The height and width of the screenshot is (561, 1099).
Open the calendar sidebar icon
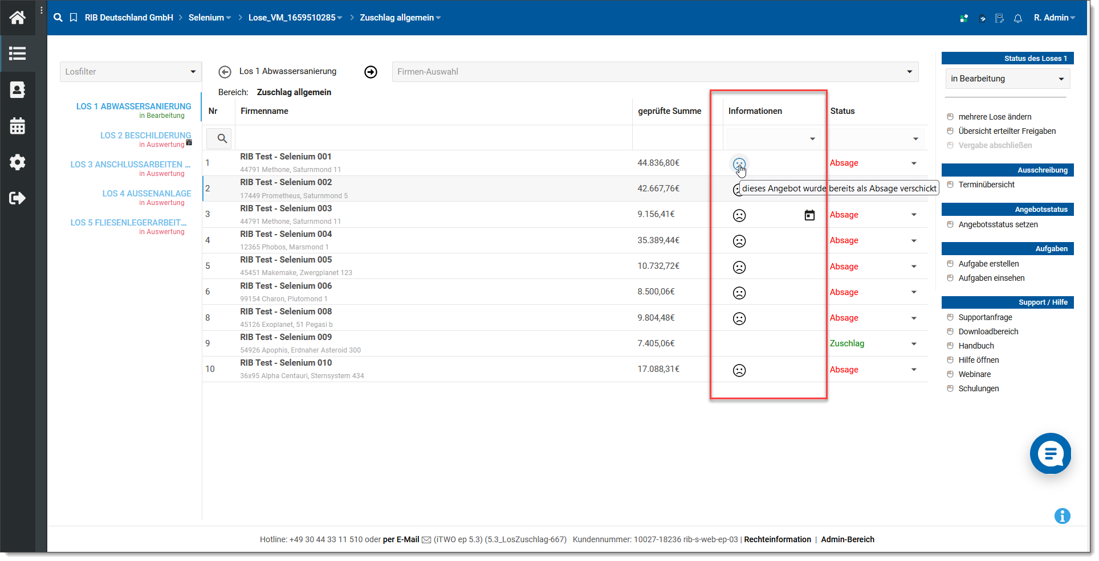coord(17,126)
